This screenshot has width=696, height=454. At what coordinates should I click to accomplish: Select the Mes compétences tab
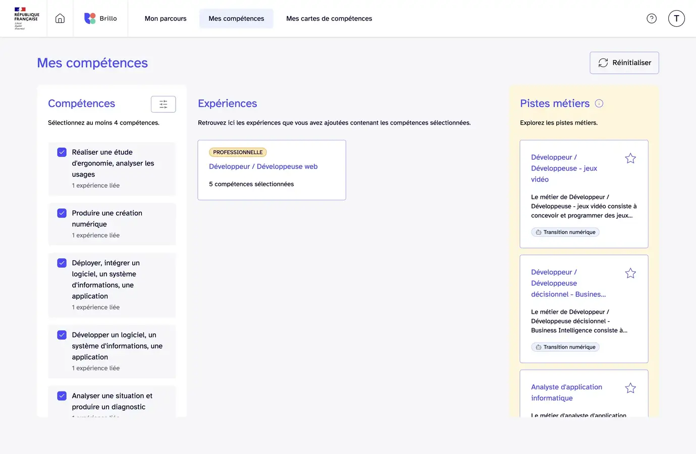click(236, 19)
